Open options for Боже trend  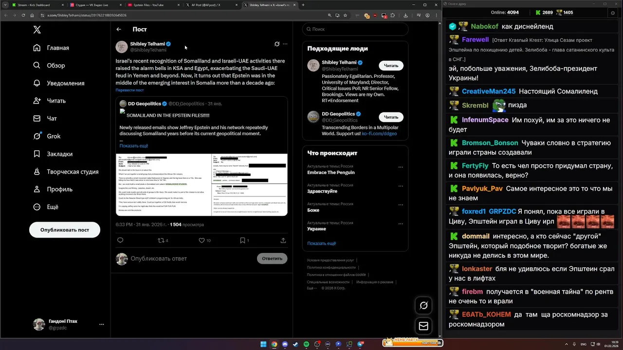click(401, 205)
